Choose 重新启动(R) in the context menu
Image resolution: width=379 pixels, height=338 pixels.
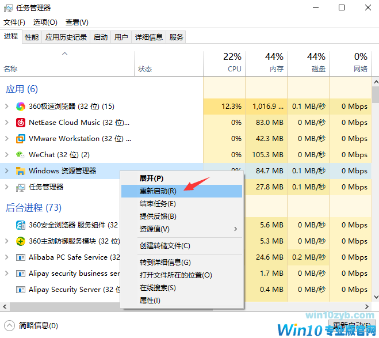tap(182, 191)
